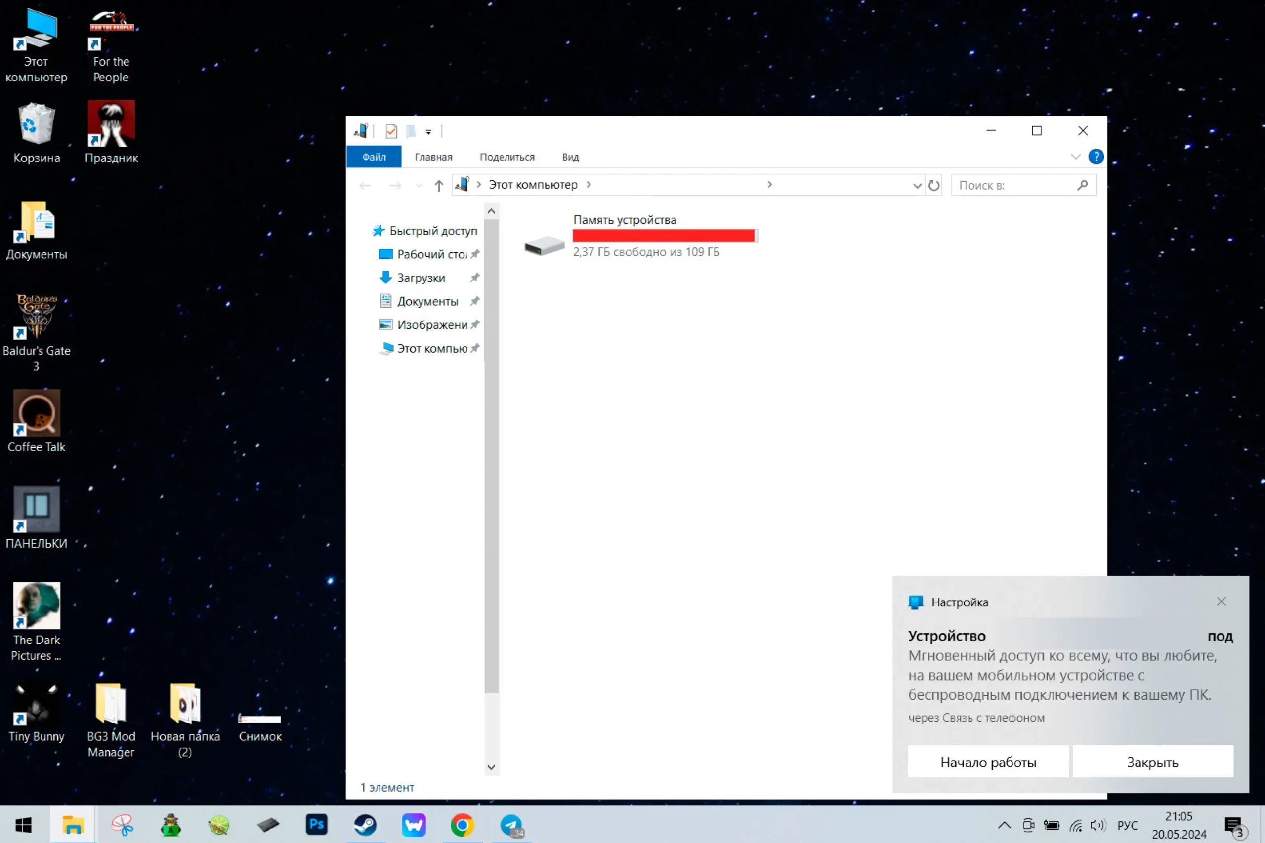
Task: Select the Загрузки quick access item
Action: point(421,278)
